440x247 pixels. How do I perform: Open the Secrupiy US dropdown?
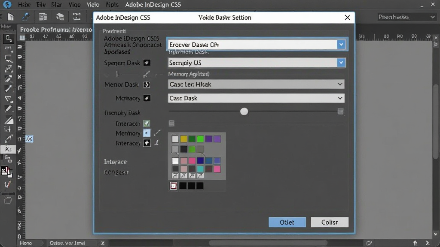[257, 63]
